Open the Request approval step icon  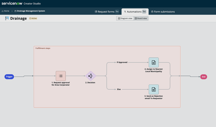pyautogui.click(x=61, y=76)
